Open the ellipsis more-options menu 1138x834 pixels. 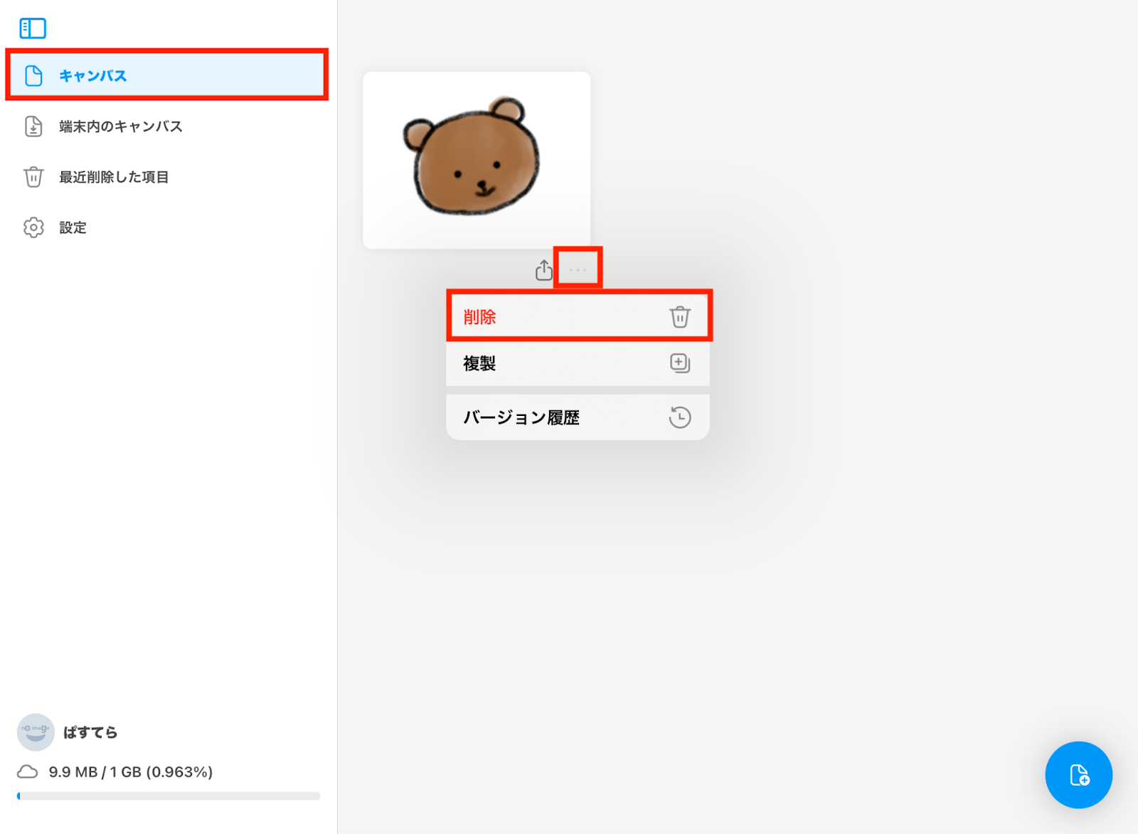click(x=578, y=269)
